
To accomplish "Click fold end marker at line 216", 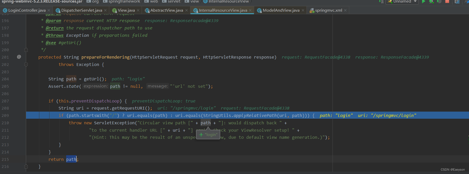I will click(x=26, y=167).
